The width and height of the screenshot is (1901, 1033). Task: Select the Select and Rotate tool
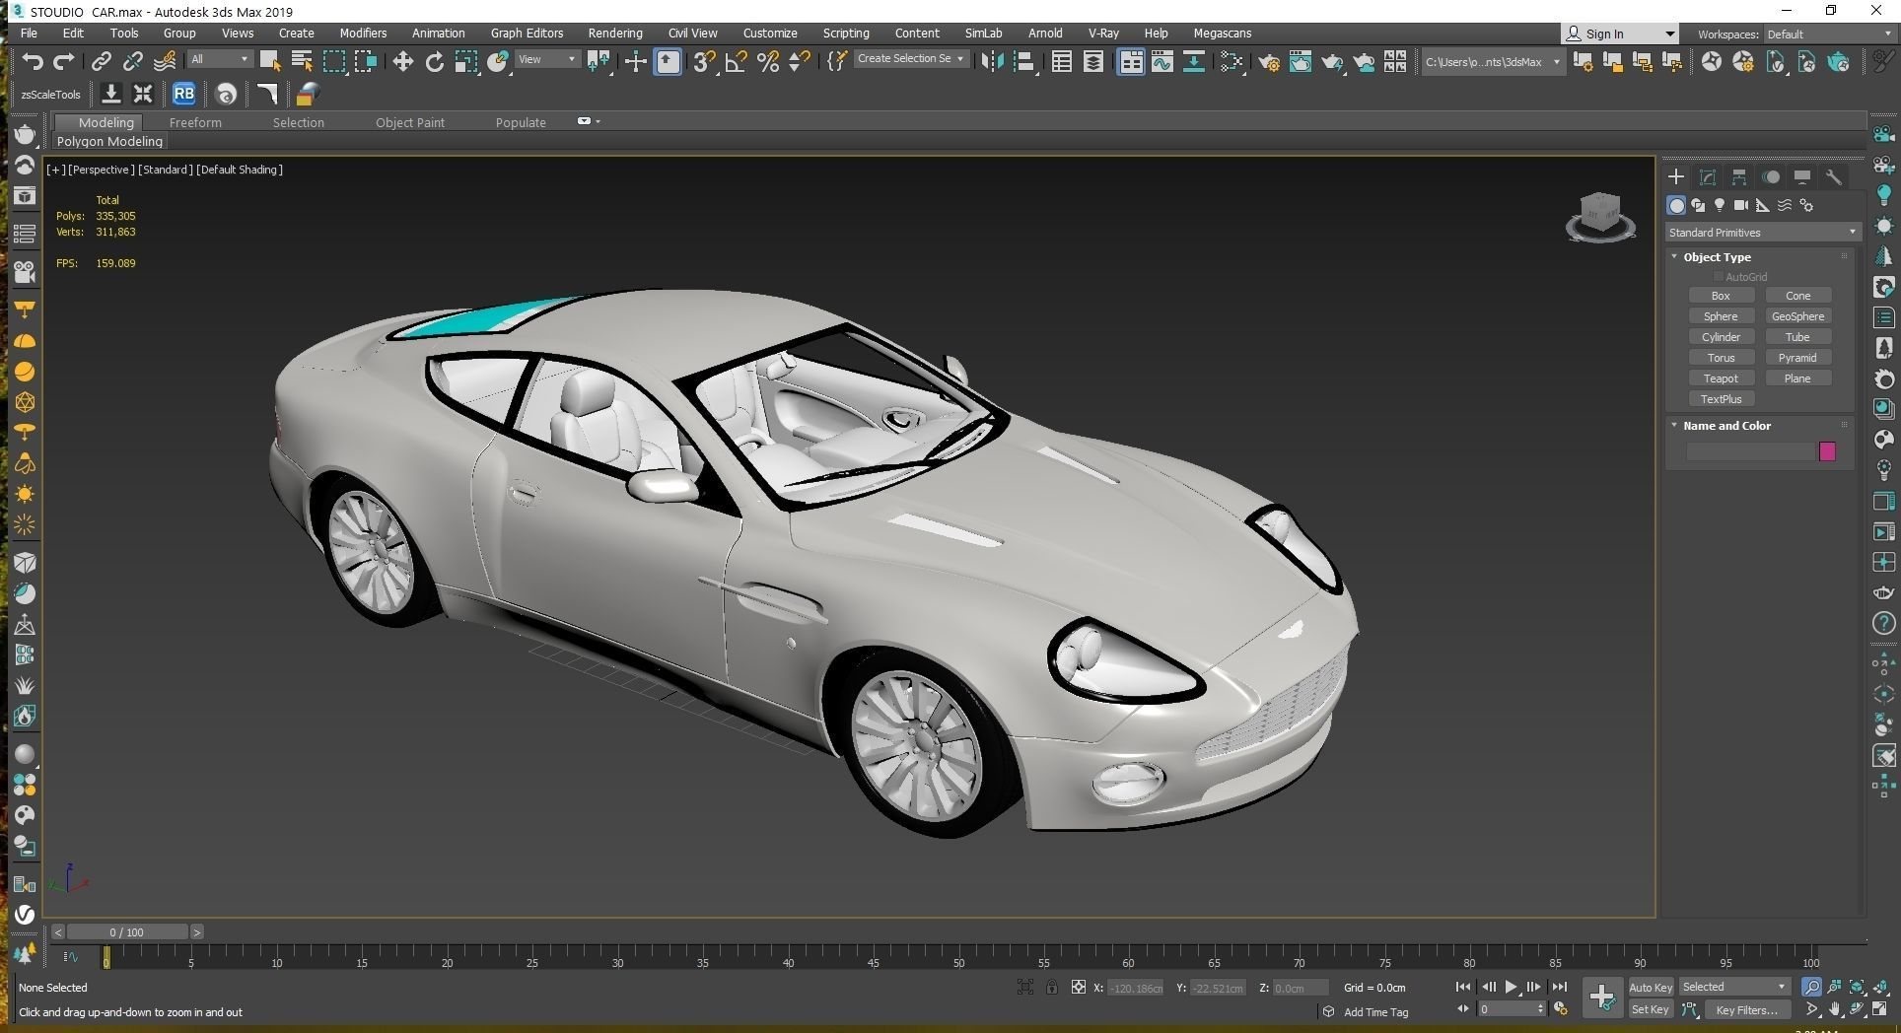point(434,61)
